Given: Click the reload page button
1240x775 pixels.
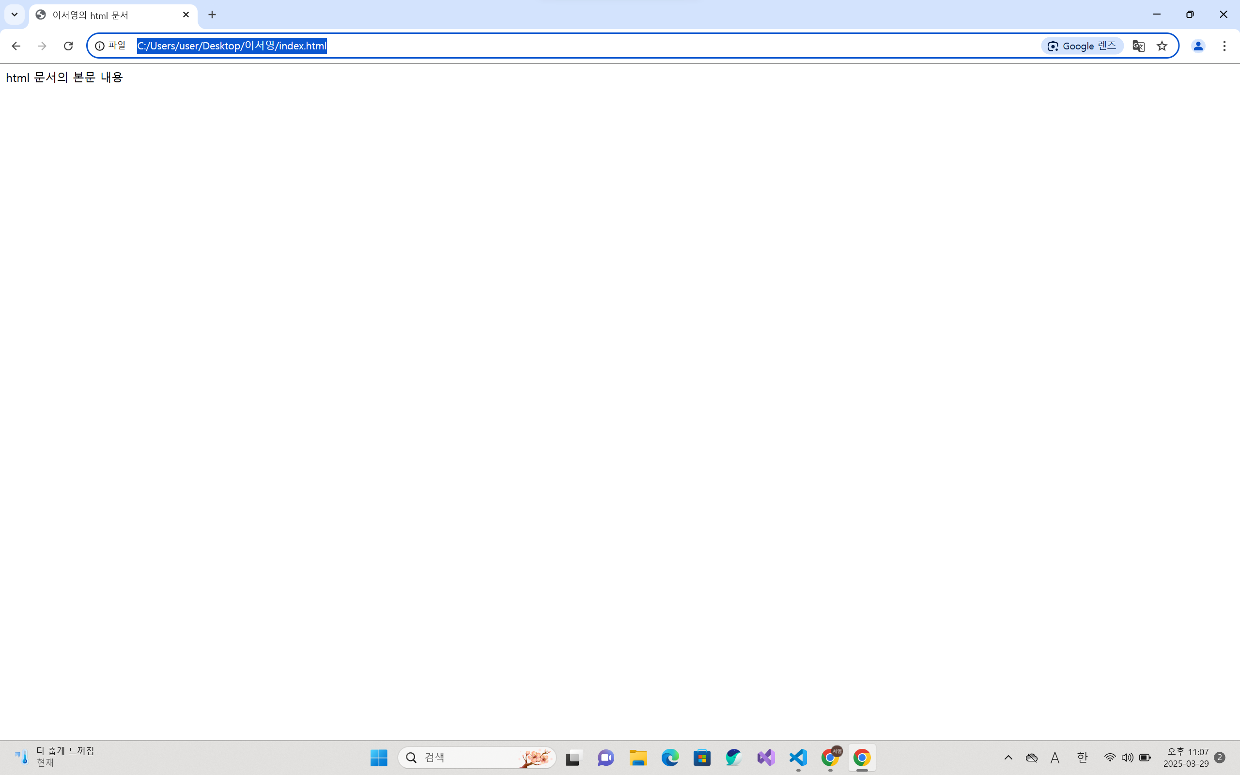Looking at the screenshot, I should tap(68, 46).
